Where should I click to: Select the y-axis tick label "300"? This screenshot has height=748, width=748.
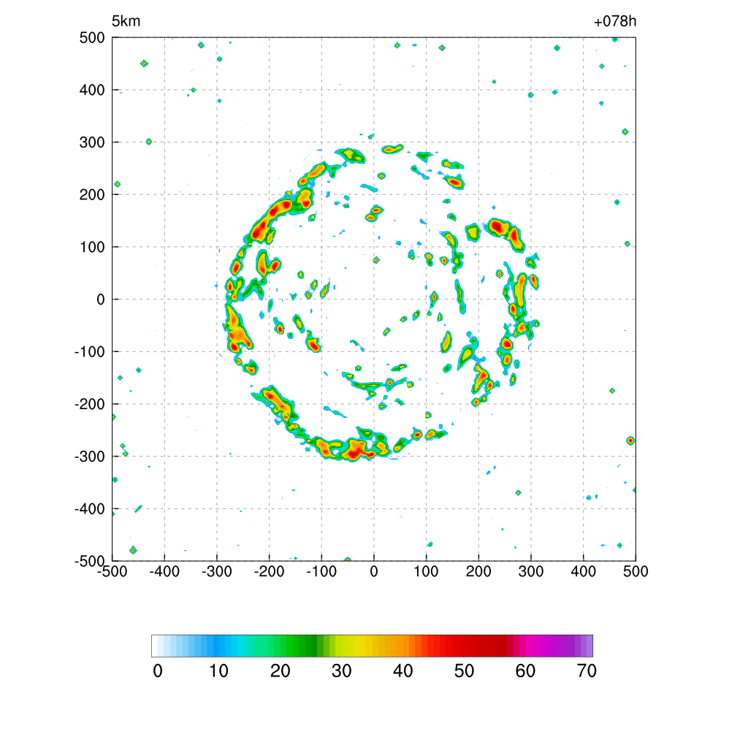tap(92, 142)
